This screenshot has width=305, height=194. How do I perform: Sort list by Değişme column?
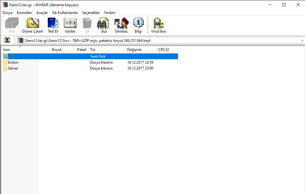point(141,50)
